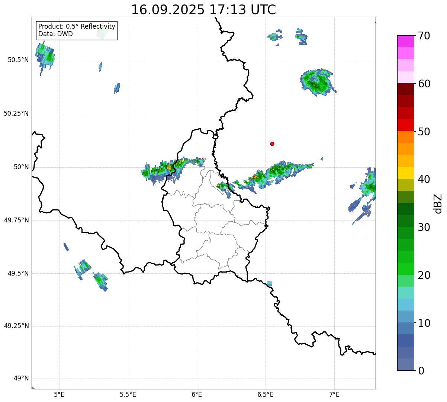Click the 49.5°N latitude label
Viewport: 447px width, 402px height.
pyautogui.click(x=18, y=273)
